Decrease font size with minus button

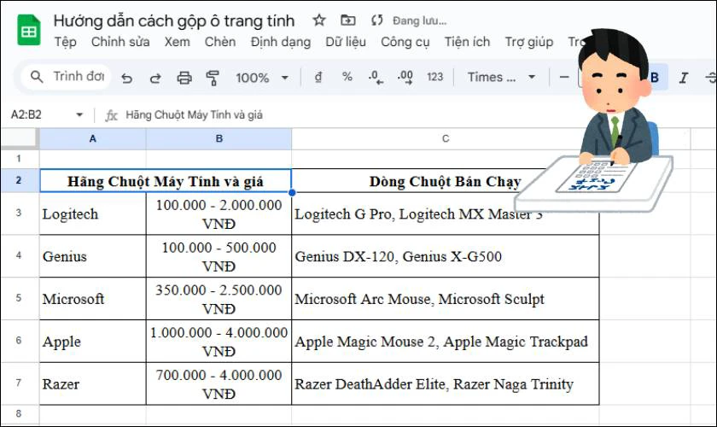564,77
